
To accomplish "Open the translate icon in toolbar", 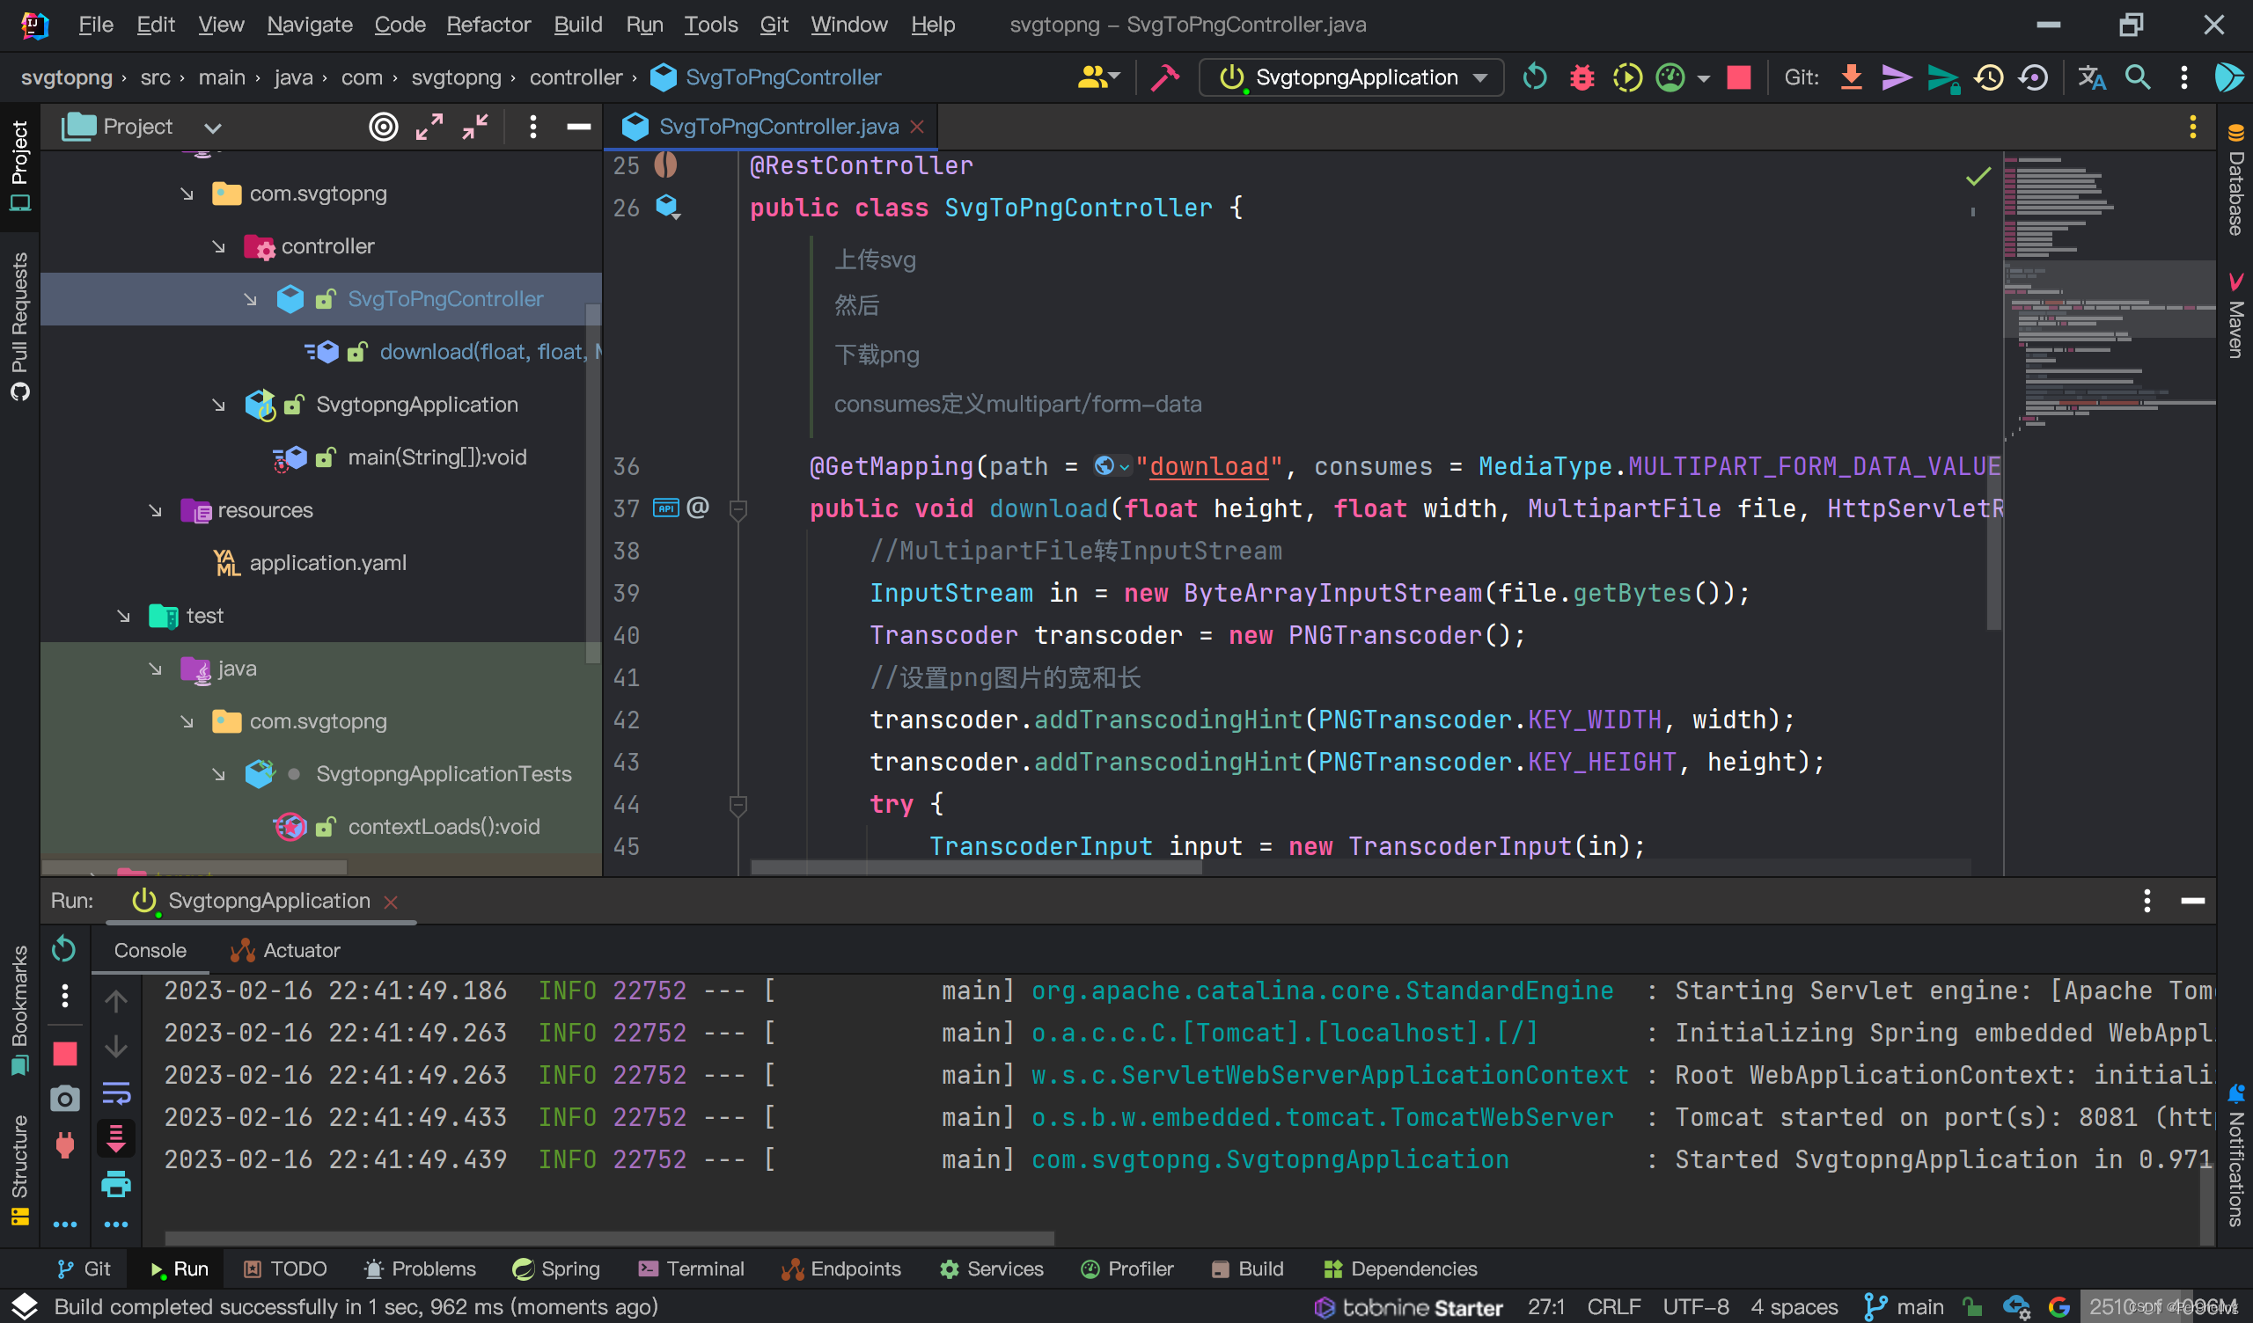I will point(2092,77).
